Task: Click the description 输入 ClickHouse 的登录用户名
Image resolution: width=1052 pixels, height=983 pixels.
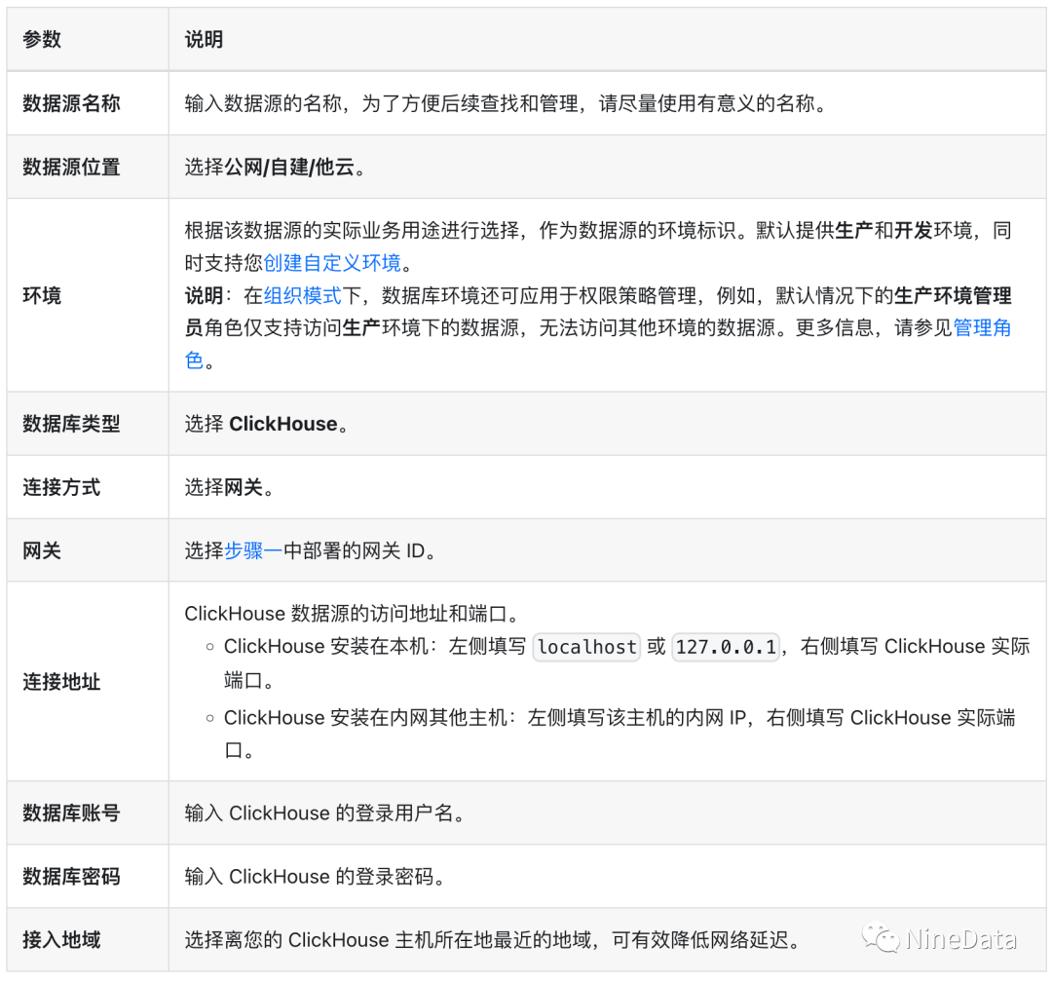Action: [324, 813]
